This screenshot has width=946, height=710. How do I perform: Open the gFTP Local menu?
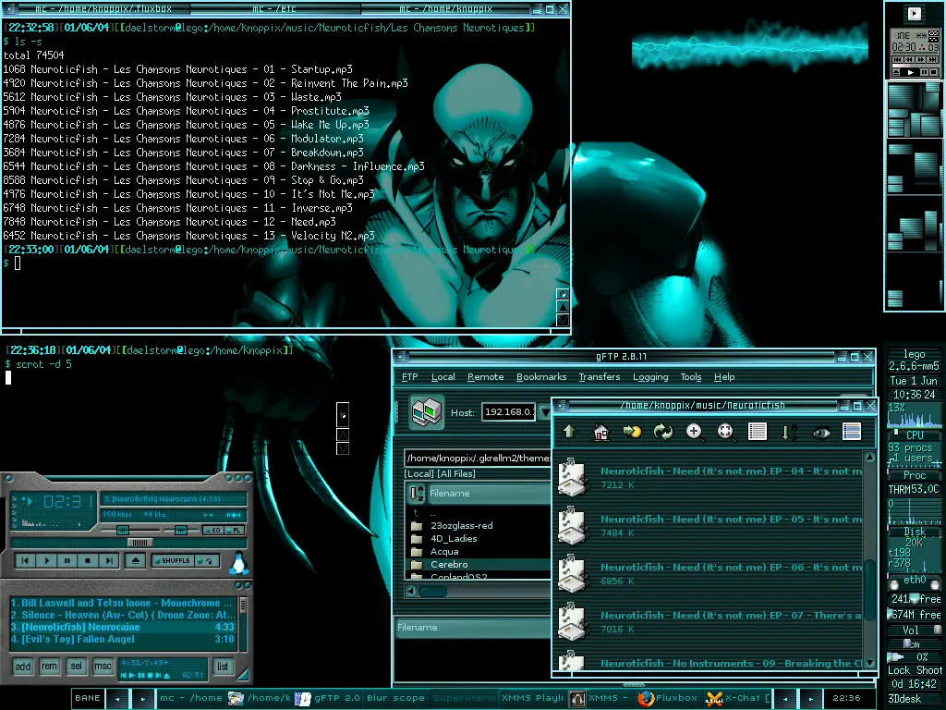[443, 377]
